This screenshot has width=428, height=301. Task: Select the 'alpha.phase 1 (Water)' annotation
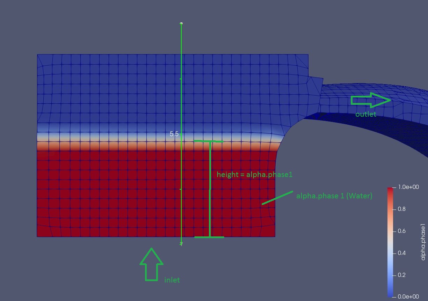334,196
